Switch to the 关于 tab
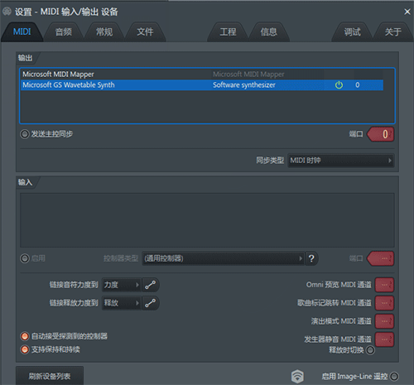 (x=393, y=32)
